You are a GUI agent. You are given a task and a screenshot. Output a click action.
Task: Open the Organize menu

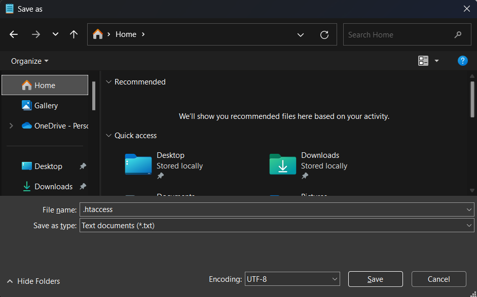pos(28,61)
